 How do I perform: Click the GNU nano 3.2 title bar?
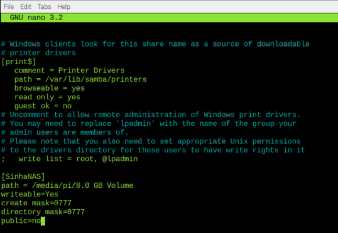pos(169,18)
